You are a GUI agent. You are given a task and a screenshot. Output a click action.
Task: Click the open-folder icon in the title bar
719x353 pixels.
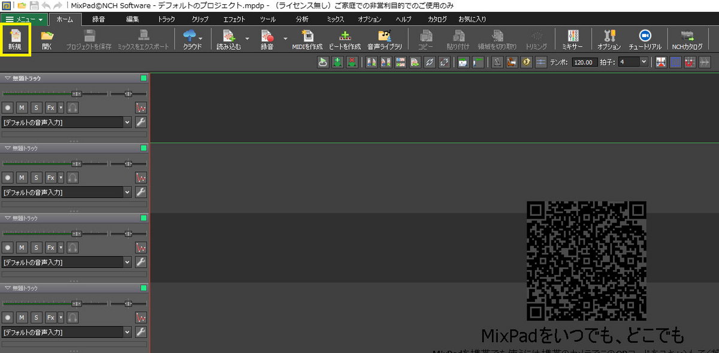(x=22, y=5)
